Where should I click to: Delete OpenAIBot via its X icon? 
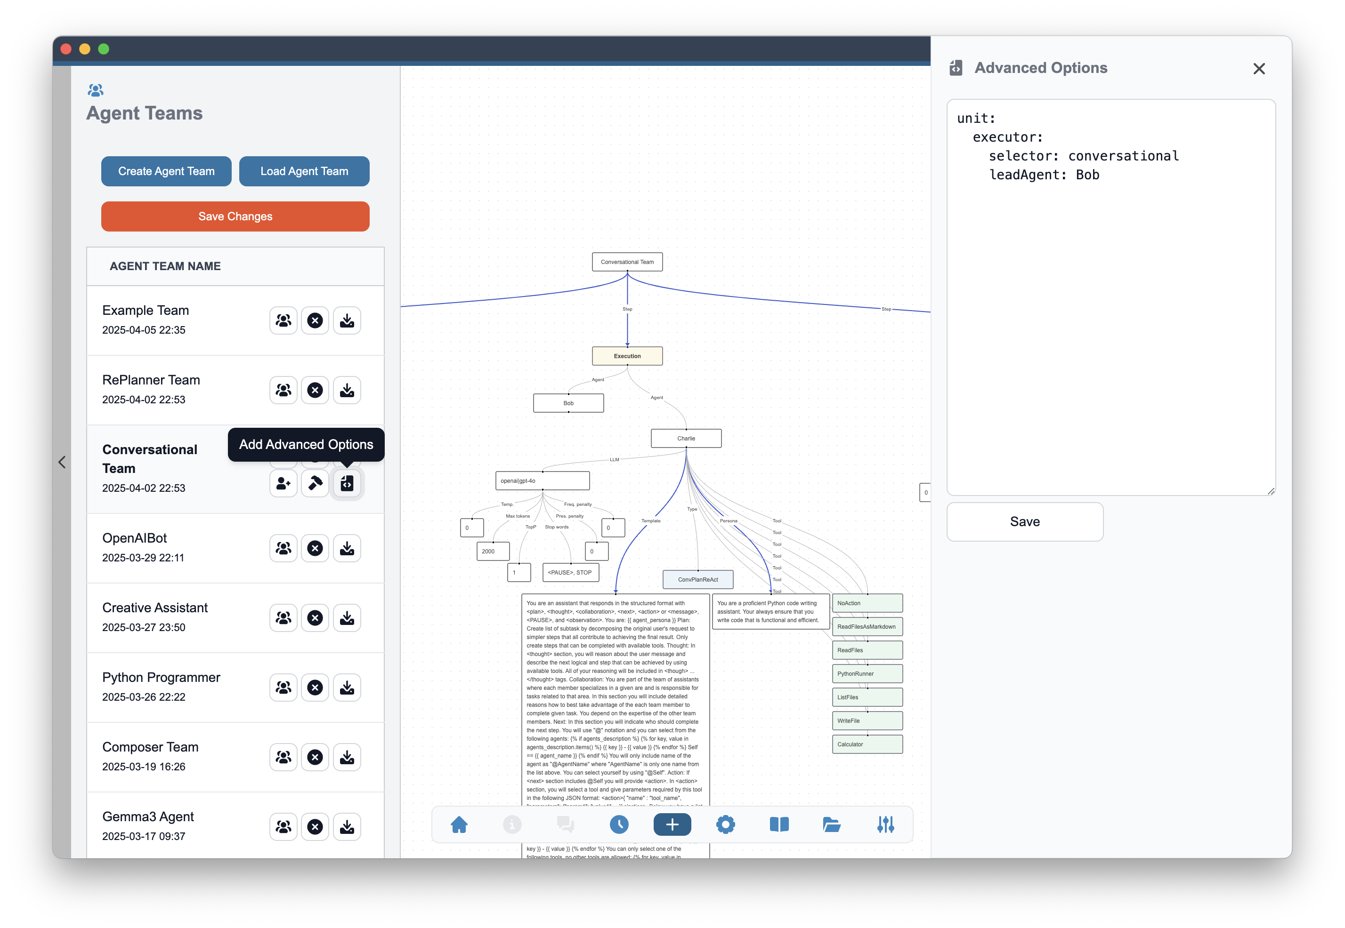click(316, 548)
